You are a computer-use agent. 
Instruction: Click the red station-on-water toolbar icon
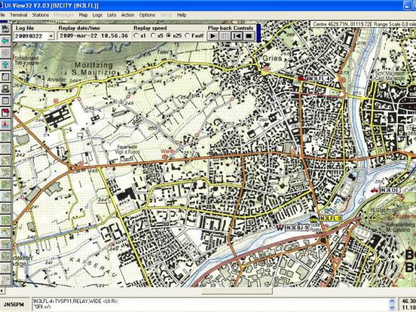(x=6, y=124)
